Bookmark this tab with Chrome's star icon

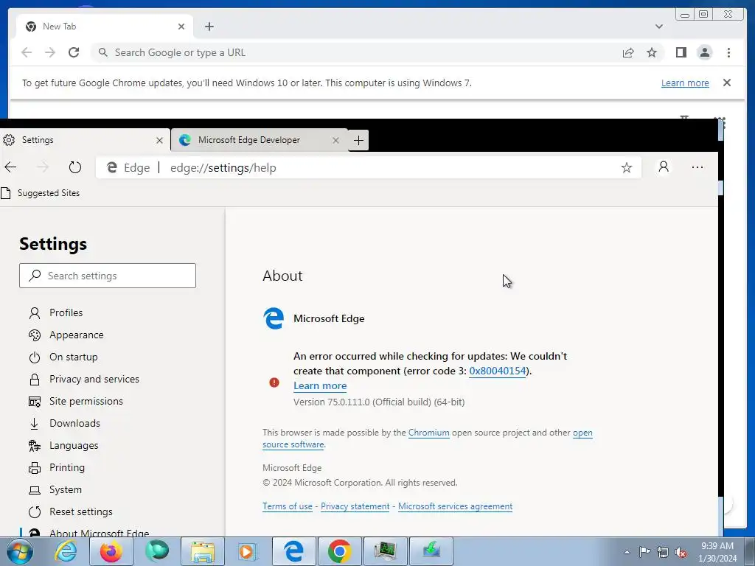pyautogui.click(x=652, y=52)
